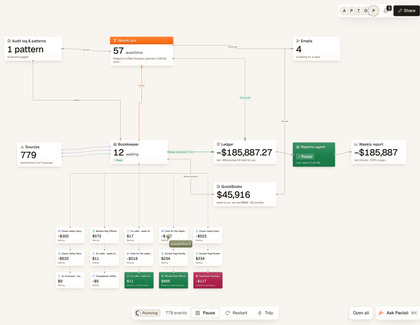Click the icon on the Greenleaf Packaging card
Screen dimensions: 420x325
click(x=197, y=276)
